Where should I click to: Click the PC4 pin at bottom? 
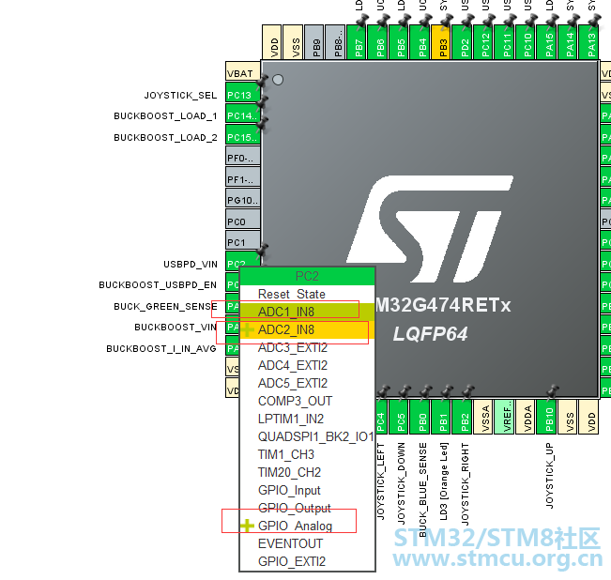(381, 417)
